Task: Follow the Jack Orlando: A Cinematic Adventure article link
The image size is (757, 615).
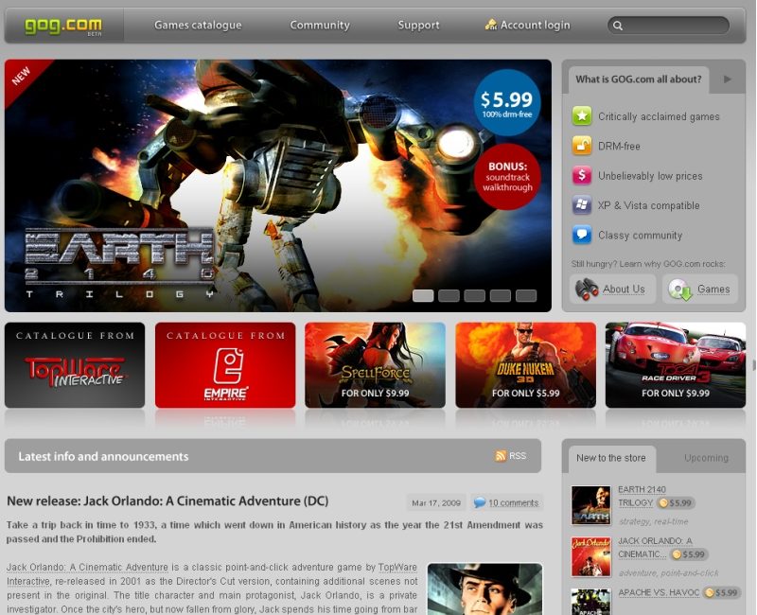Action: [x=87, y=567]
